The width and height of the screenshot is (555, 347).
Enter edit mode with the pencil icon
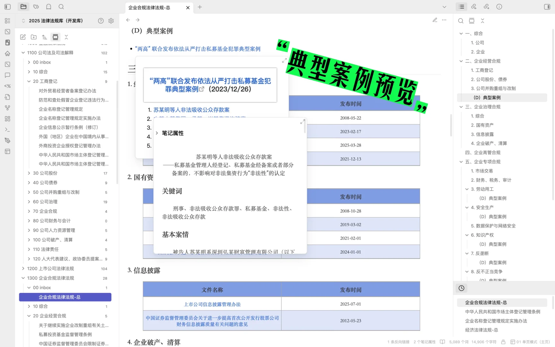pos(435,20)
